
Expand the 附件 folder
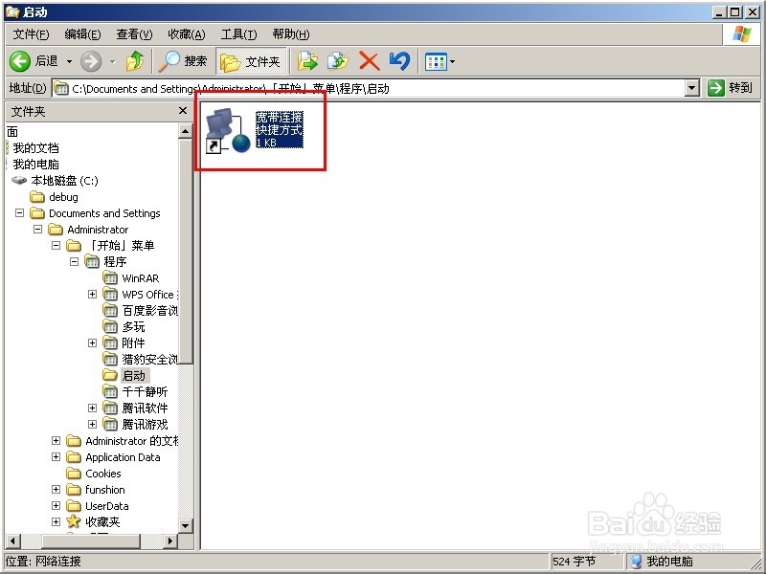tap(92, 343)
